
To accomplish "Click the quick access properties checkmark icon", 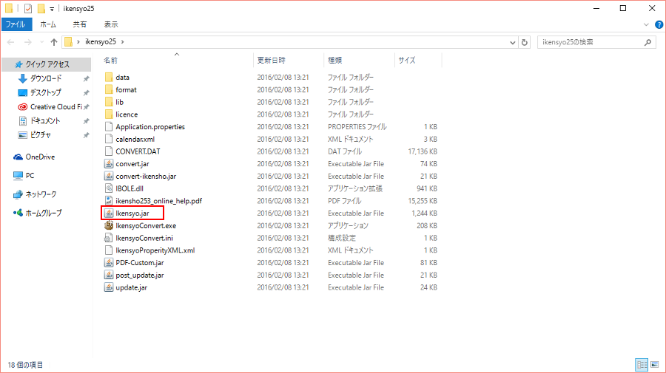I will [x=28, y=8].
